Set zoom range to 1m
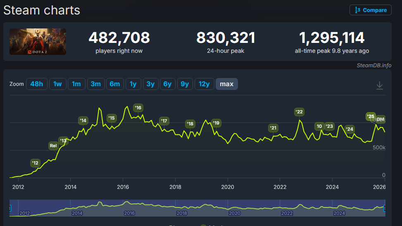Image resolution: width=402 pixels, height=226 pixels. 76,84
